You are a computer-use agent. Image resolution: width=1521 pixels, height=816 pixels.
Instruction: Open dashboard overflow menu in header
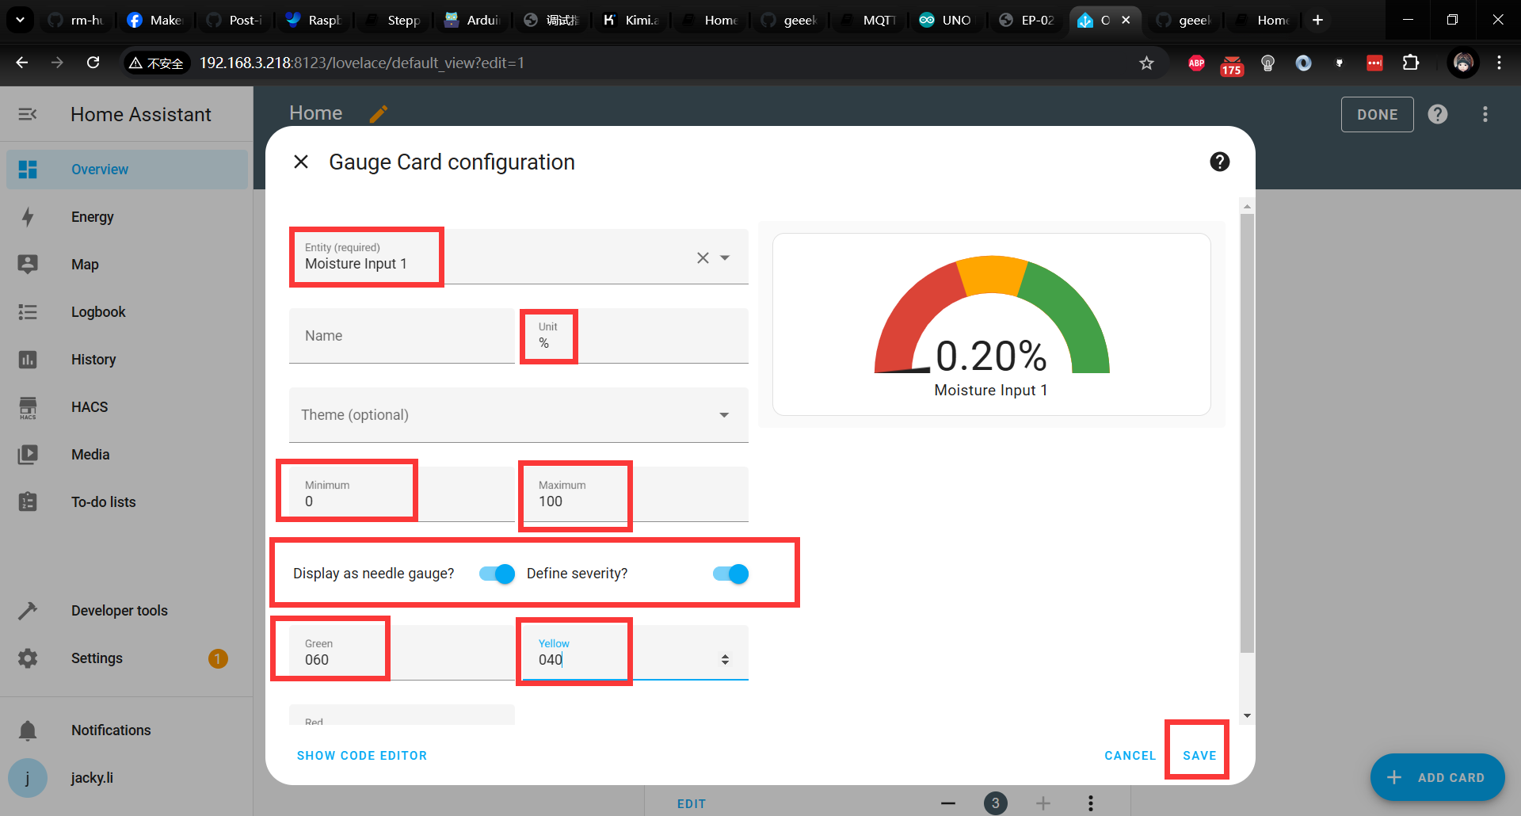(x=1485, y=114)
